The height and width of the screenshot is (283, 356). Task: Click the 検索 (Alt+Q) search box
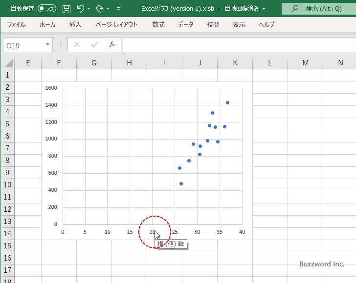[319, 9]
